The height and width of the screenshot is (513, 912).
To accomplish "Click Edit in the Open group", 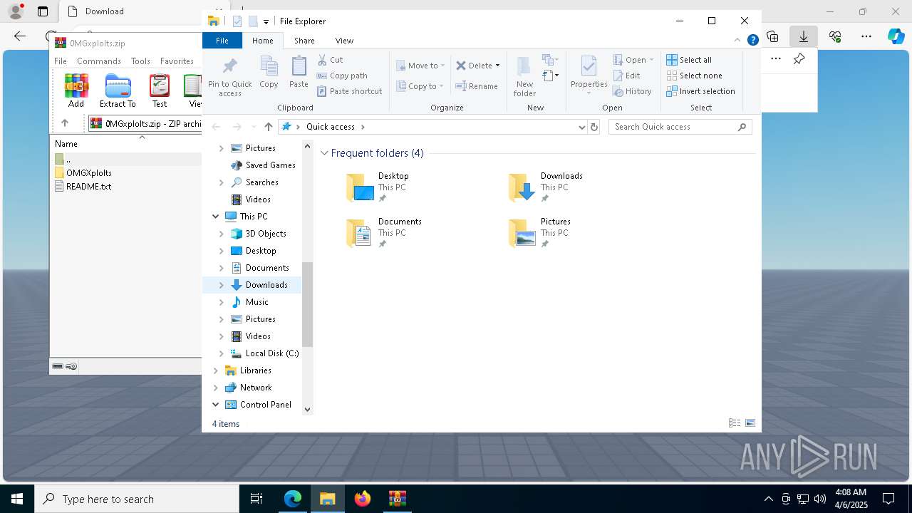I will click(626, 76).
